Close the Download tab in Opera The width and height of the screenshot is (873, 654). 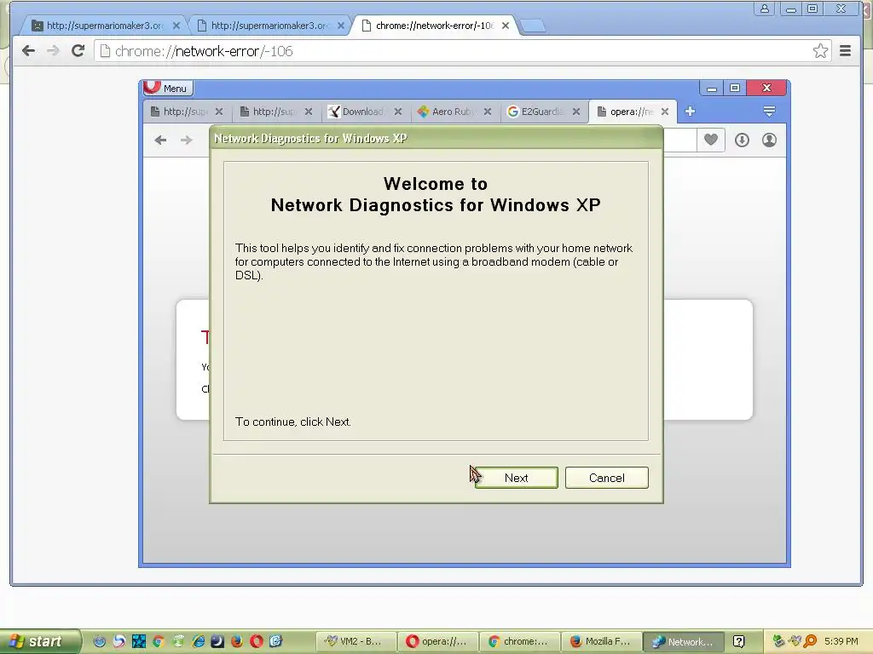coord(398,112)
